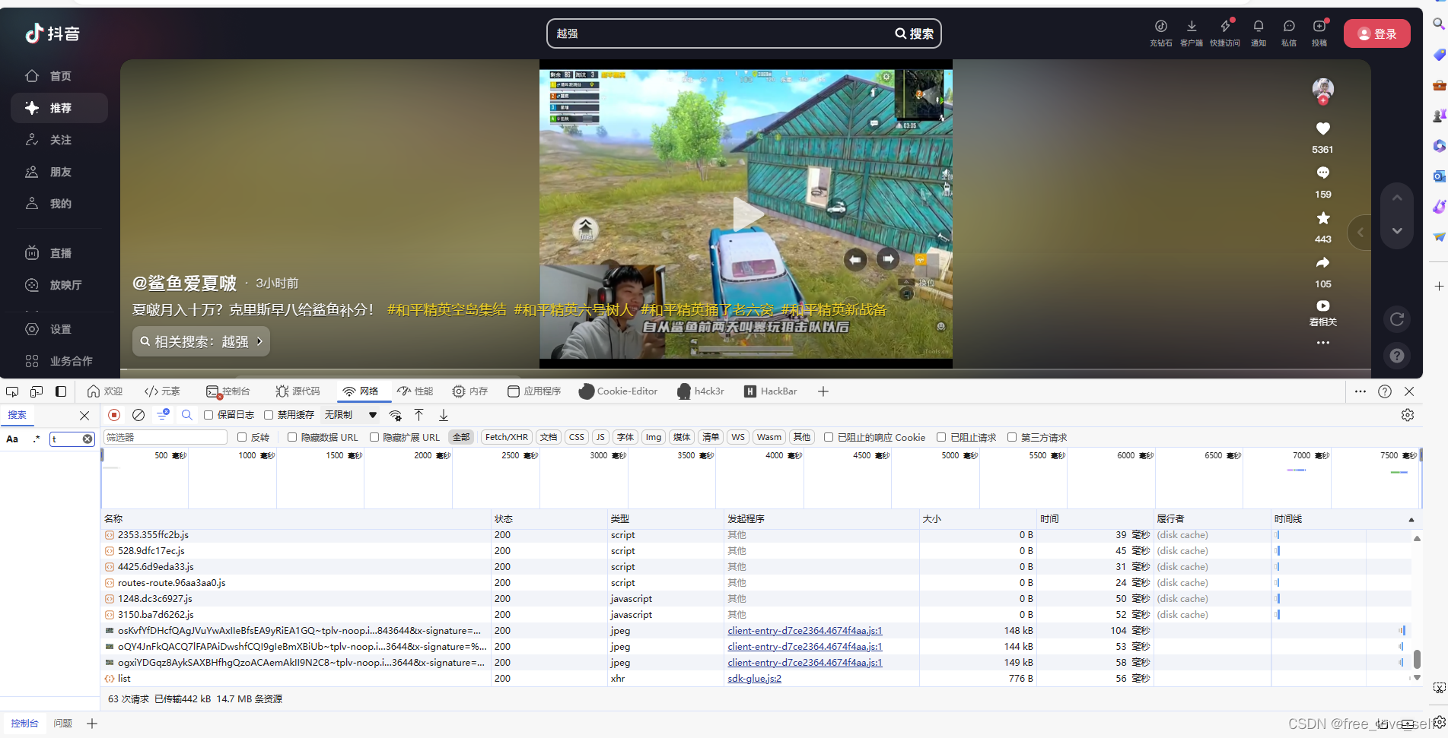1448x738 pixels.
Task: Select JS filter type
Action: click(x=600, y=437)
